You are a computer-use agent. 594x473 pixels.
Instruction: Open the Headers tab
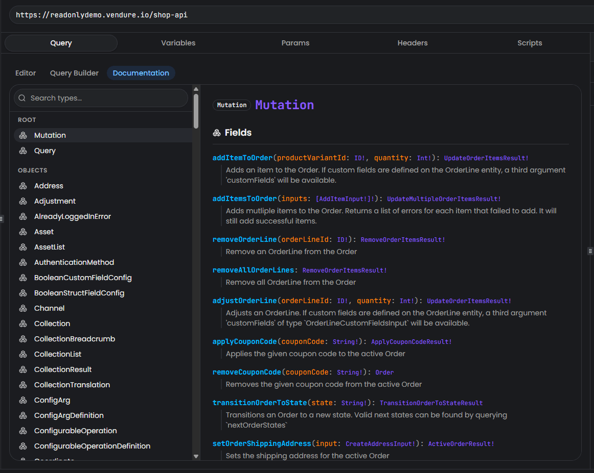pos(413,43)
